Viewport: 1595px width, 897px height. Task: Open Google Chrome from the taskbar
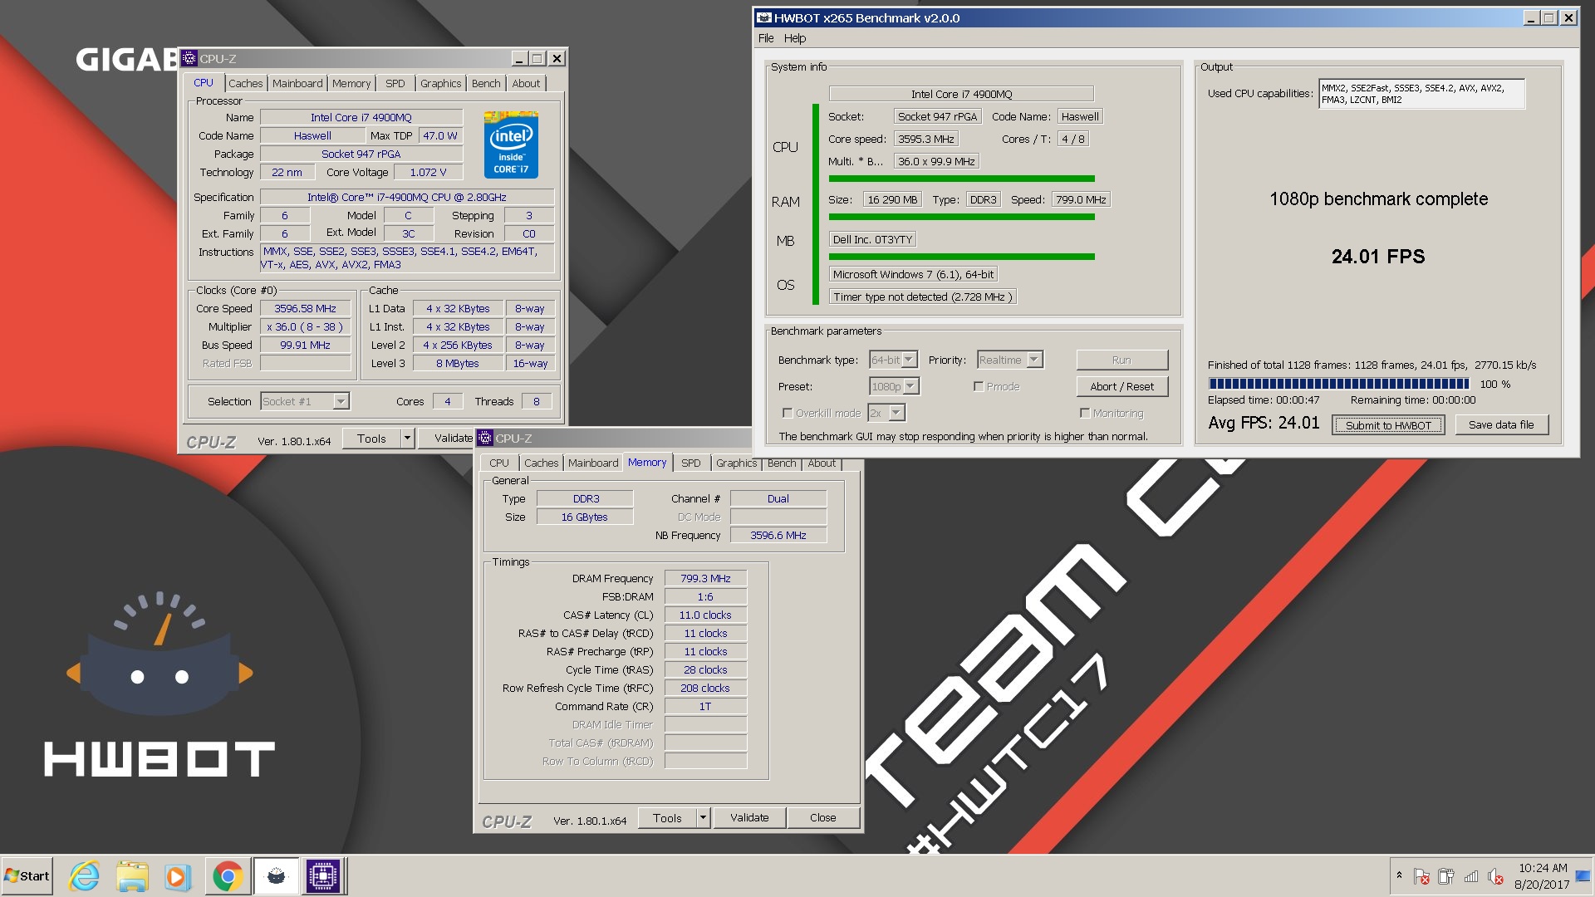click(227, 876)
